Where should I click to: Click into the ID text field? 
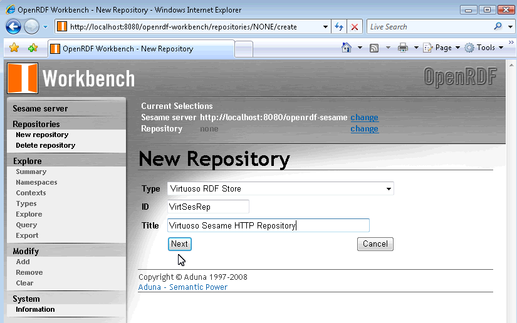(x=208, y=207)
